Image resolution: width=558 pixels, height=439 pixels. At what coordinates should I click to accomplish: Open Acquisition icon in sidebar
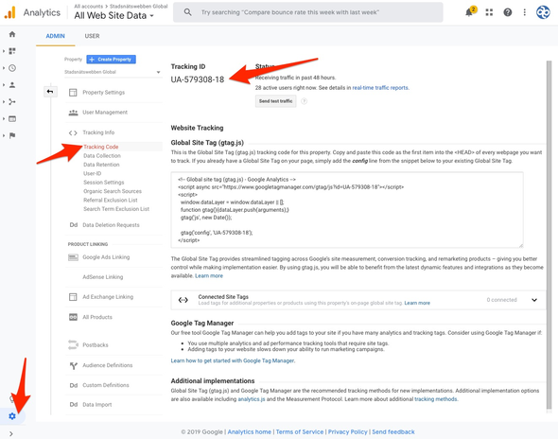(12, 102)
